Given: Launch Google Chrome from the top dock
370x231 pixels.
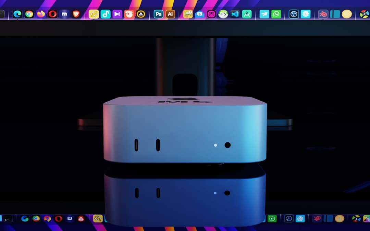Looking at the screenshot, I should [x=29, y=14].
